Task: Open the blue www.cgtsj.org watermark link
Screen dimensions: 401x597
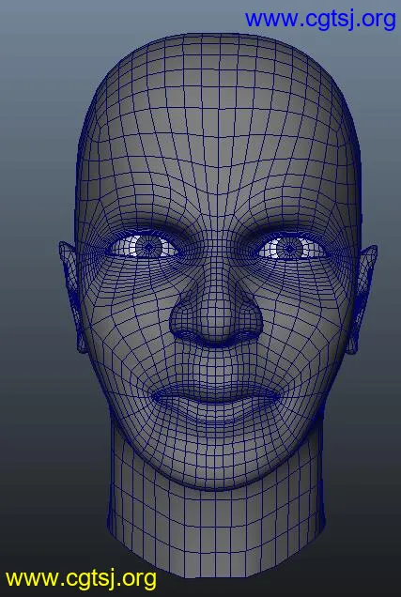Action: (320, 20)
